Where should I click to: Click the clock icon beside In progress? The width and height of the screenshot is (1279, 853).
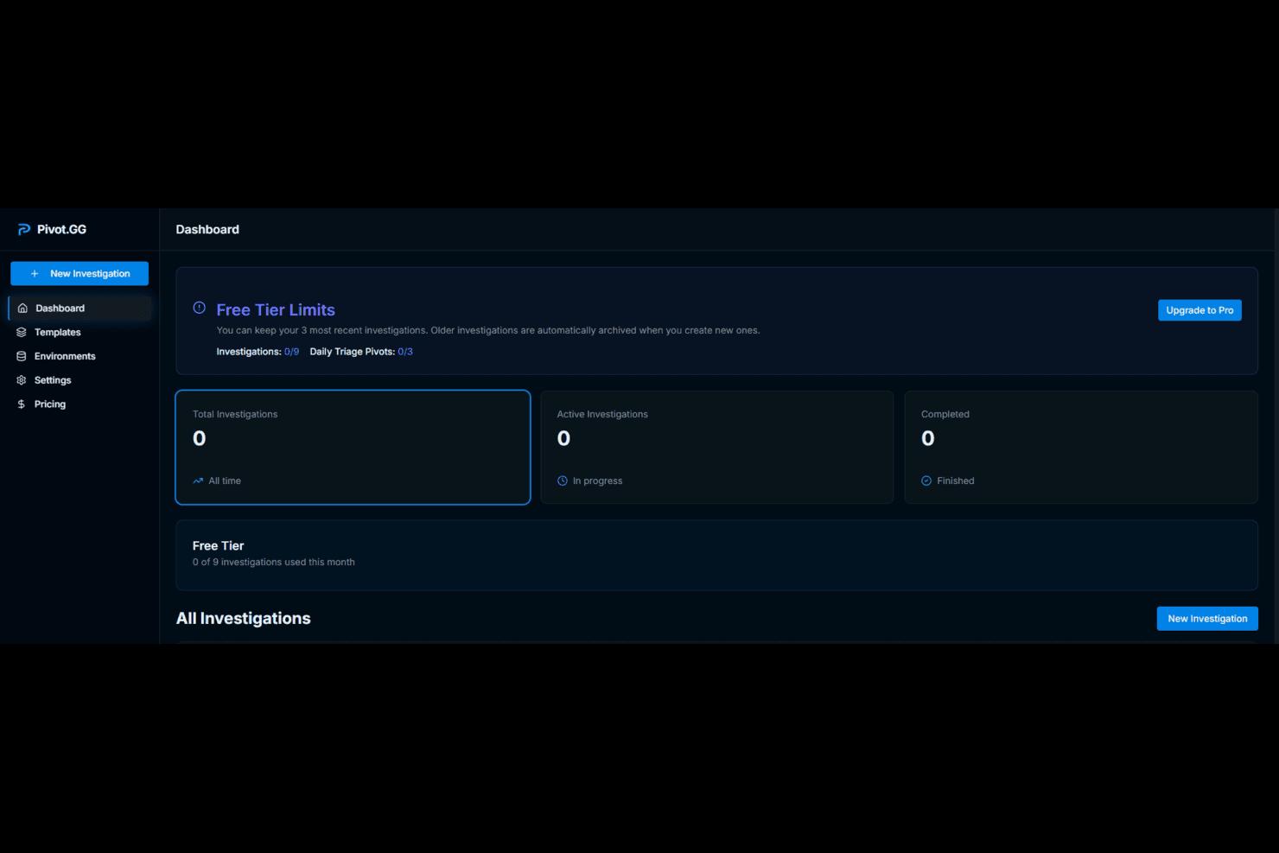coord(563,481)
